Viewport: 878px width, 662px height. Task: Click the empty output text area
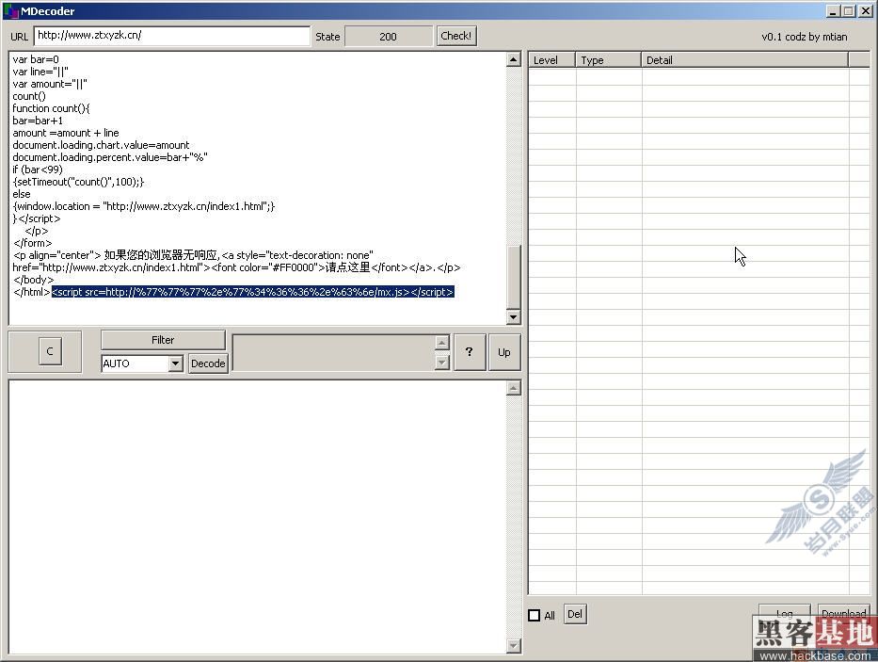click(258, 516)
